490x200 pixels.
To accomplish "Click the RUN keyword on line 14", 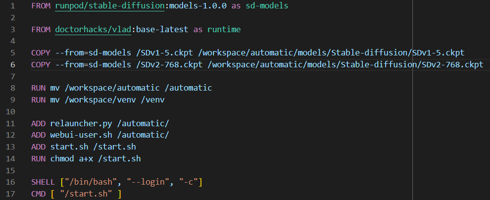I will pos(39,158).
